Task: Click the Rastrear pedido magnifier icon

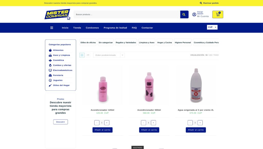Action: pos(201,3)
